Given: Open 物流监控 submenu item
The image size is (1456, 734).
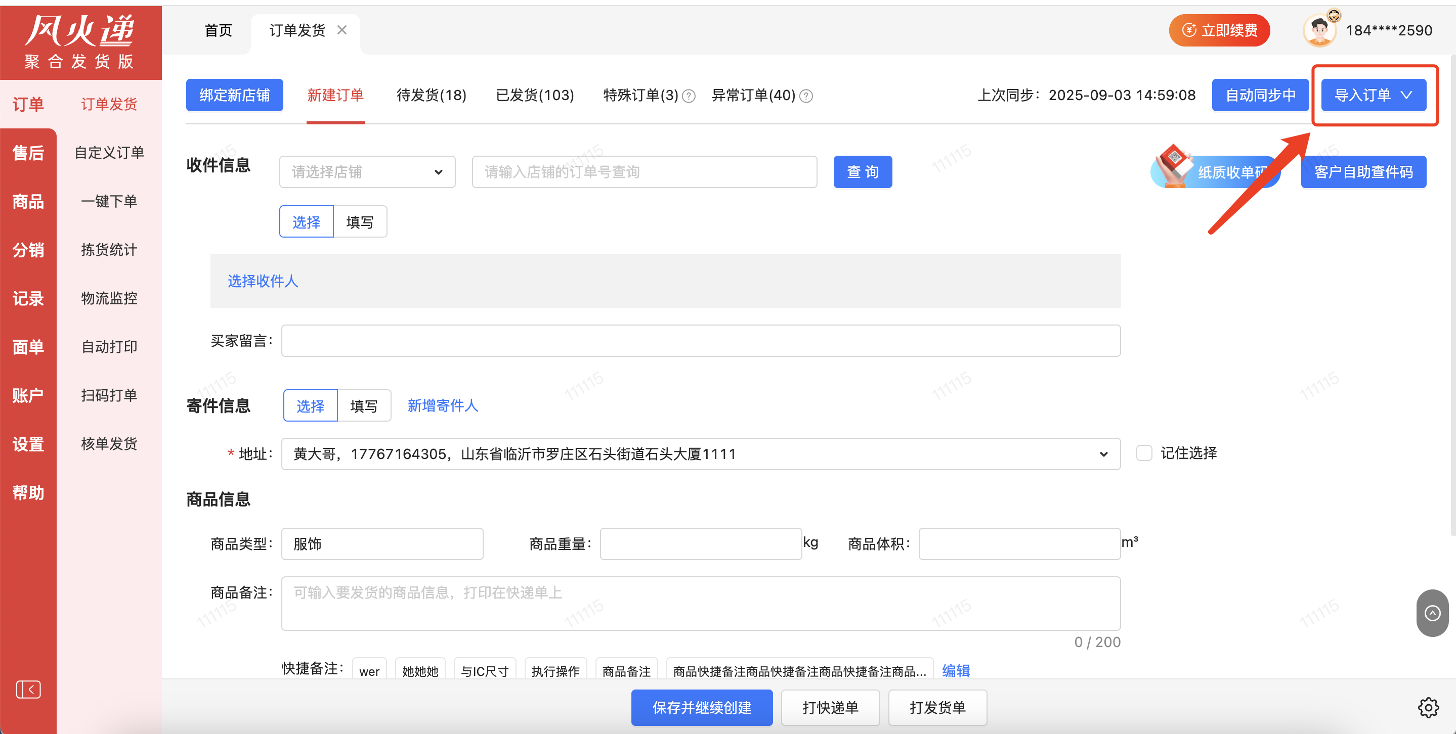Looking at the screenshot, I should (x=109, y=298).
